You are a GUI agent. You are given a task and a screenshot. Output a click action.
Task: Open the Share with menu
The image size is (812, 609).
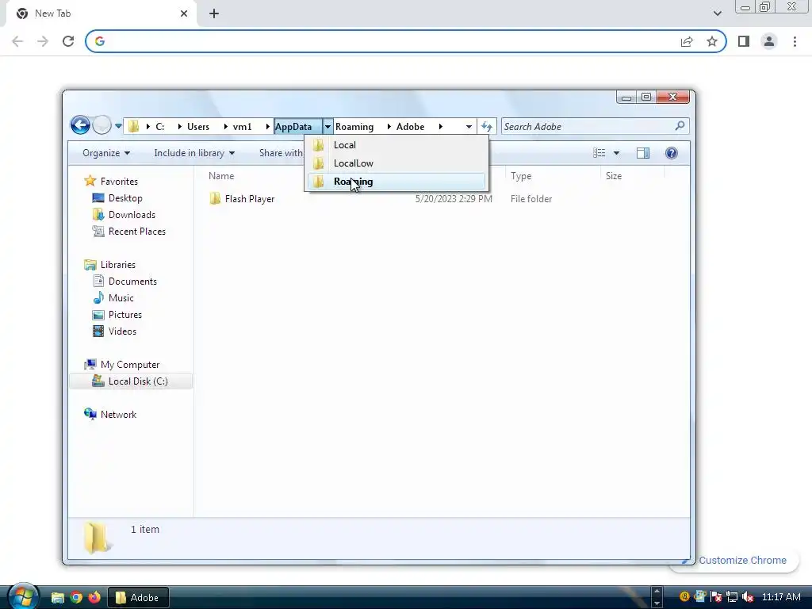click(282, 153)
